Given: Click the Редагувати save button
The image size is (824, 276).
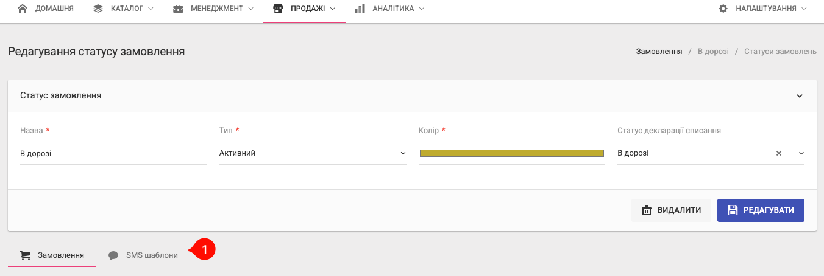Looking at the screenshot, I should tap(761, 210).
